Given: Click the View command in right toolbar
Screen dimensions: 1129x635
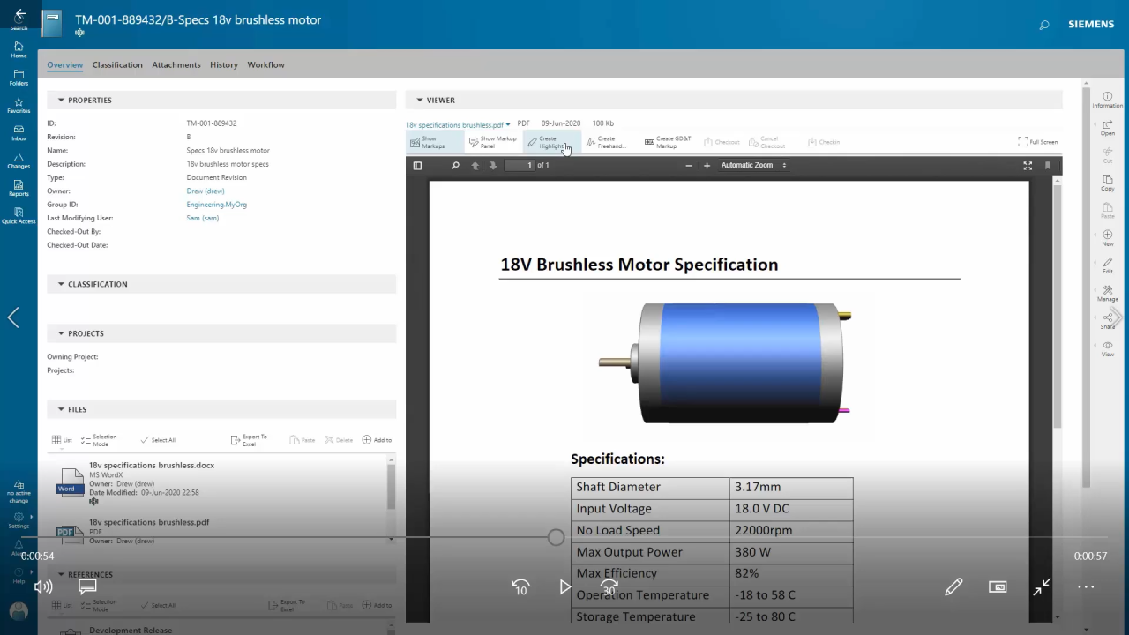Looking at the screenshot, I should pyautogui.click(x=1108, y=348).
